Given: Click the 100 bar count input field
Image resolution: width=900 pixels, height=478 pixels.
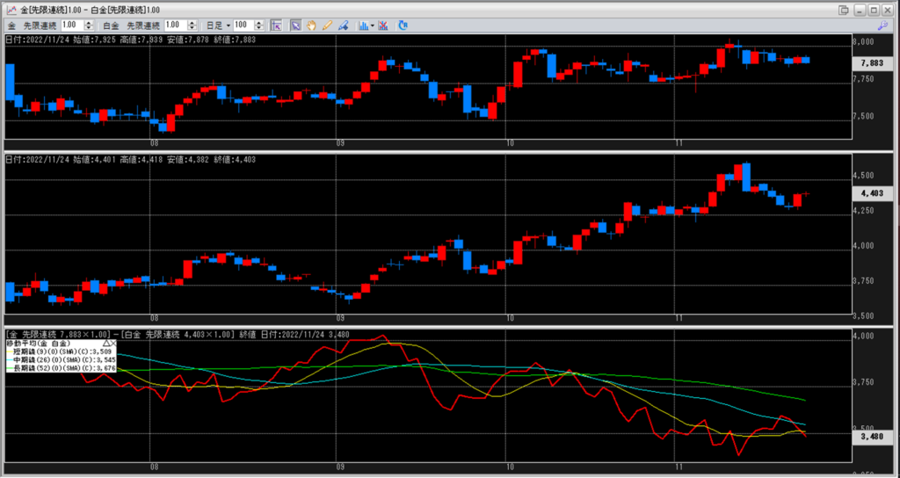Looking at the screenshot, I should 243,25.
